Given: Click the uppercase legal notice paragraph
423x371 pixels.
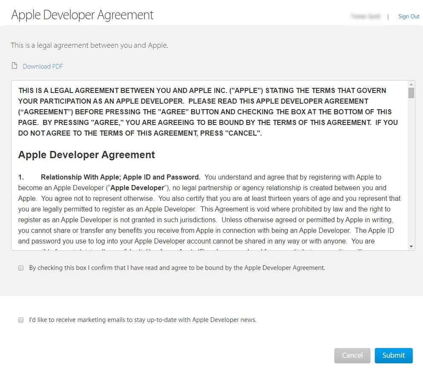Looking at the screenshot, I should coord(208,112).
